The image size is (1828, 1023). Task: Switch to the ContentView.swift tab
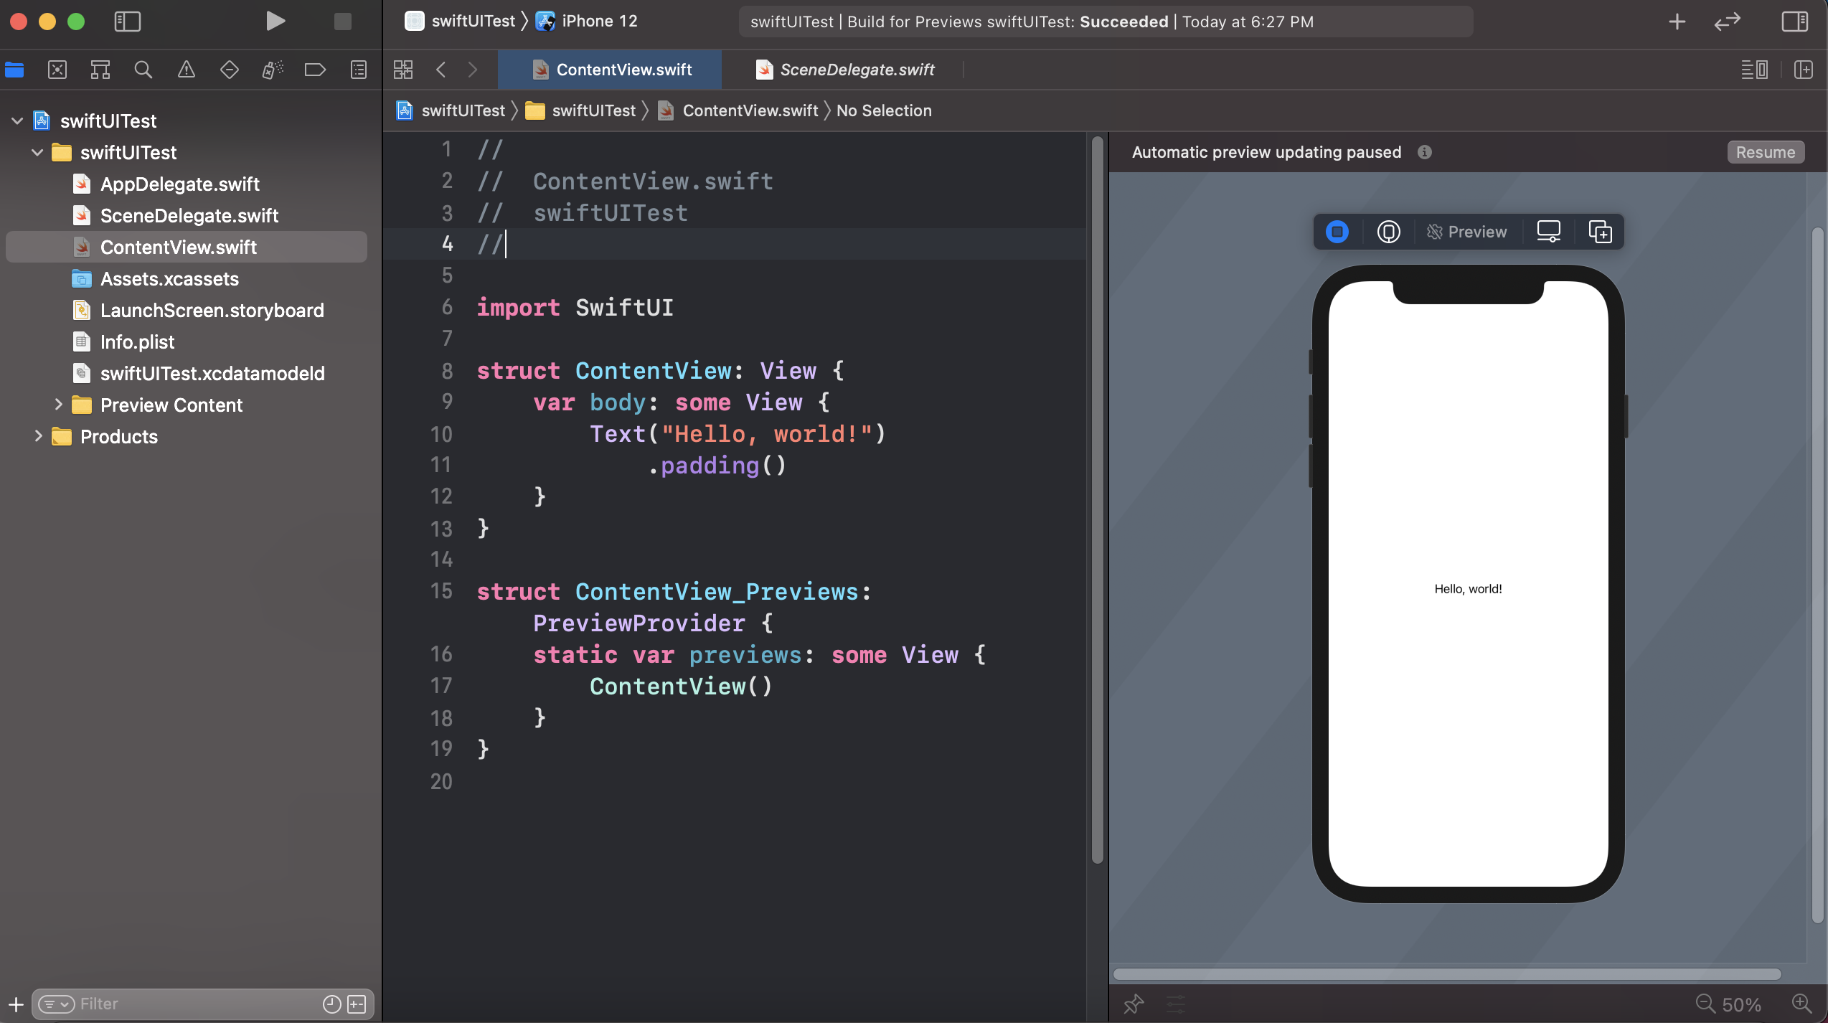[x=611, y=70]
